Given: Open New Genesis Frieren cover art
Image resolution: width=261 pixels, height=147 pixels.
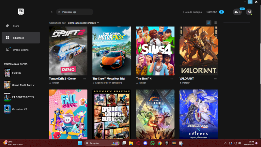Looking at the screenshot, I should 199,114.
